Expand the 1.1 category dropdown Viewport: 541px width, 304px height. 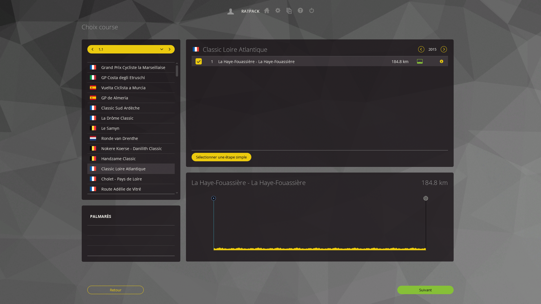coord(162,49)
